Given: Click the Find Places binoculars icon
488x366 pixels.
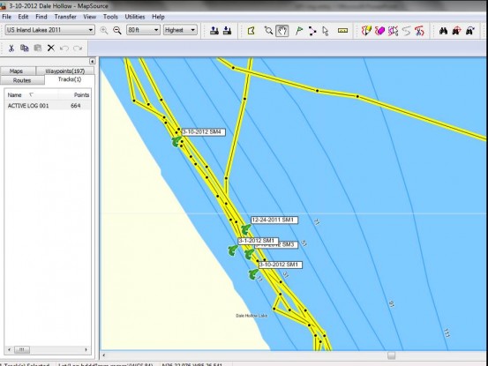Looking at the screenshot, I should tap(443, 31).
